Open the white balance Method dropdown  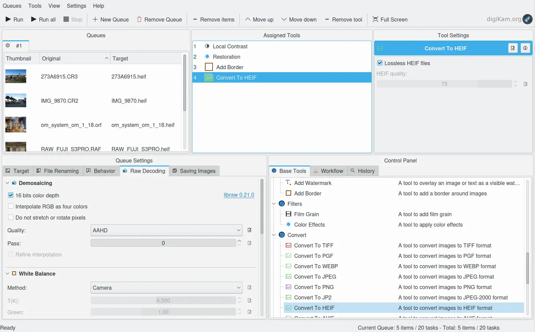coord(167,288)
